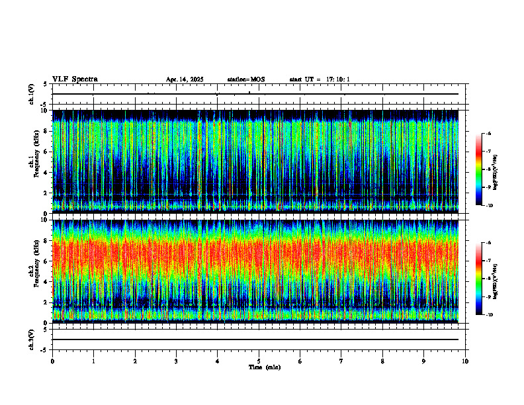Screen dimensions: 524x405
Task: Click the "VLF Spectra" plot title
Action: [x=75, y=79]
